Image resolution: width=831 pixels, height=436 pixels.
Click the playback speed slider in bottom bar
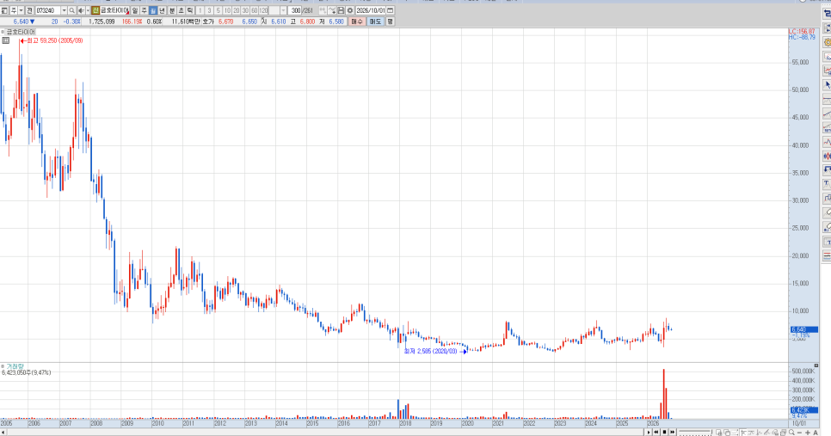click(696, 433)
